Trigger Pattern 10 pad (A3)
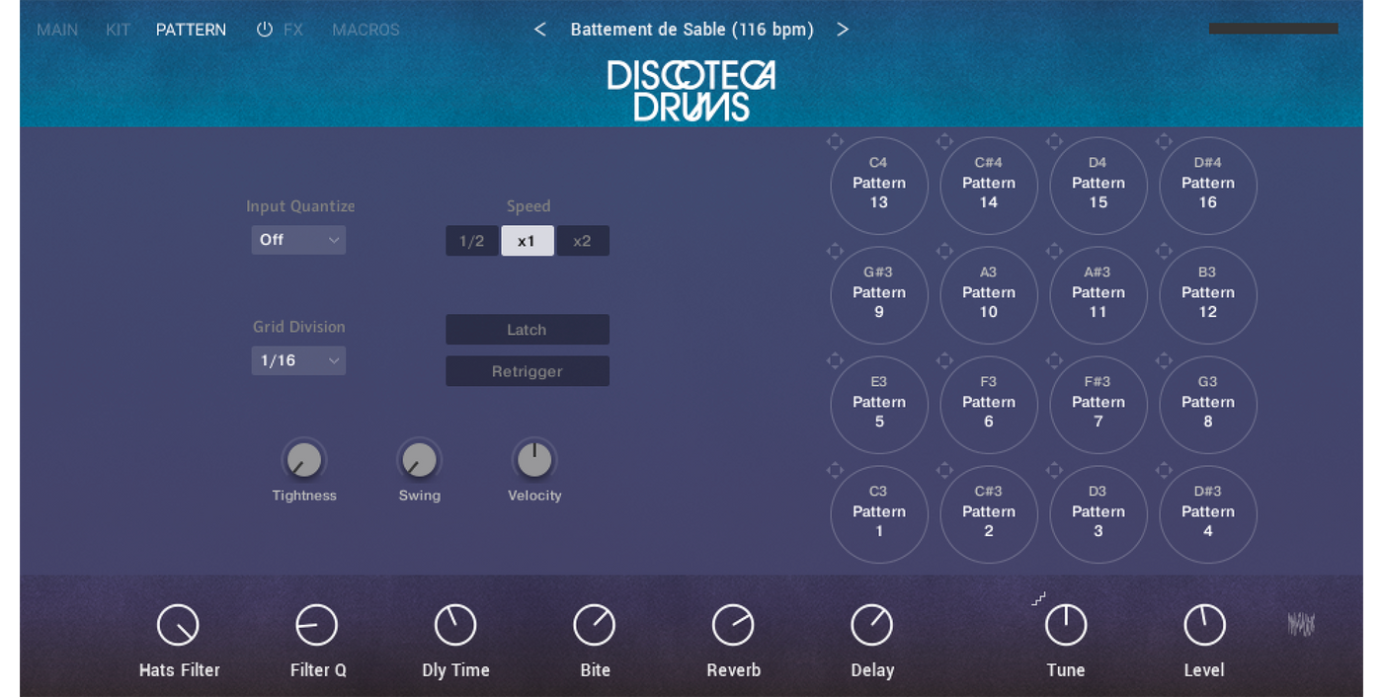The width and height of the screenshot is (1383, 697). point(989,295)
